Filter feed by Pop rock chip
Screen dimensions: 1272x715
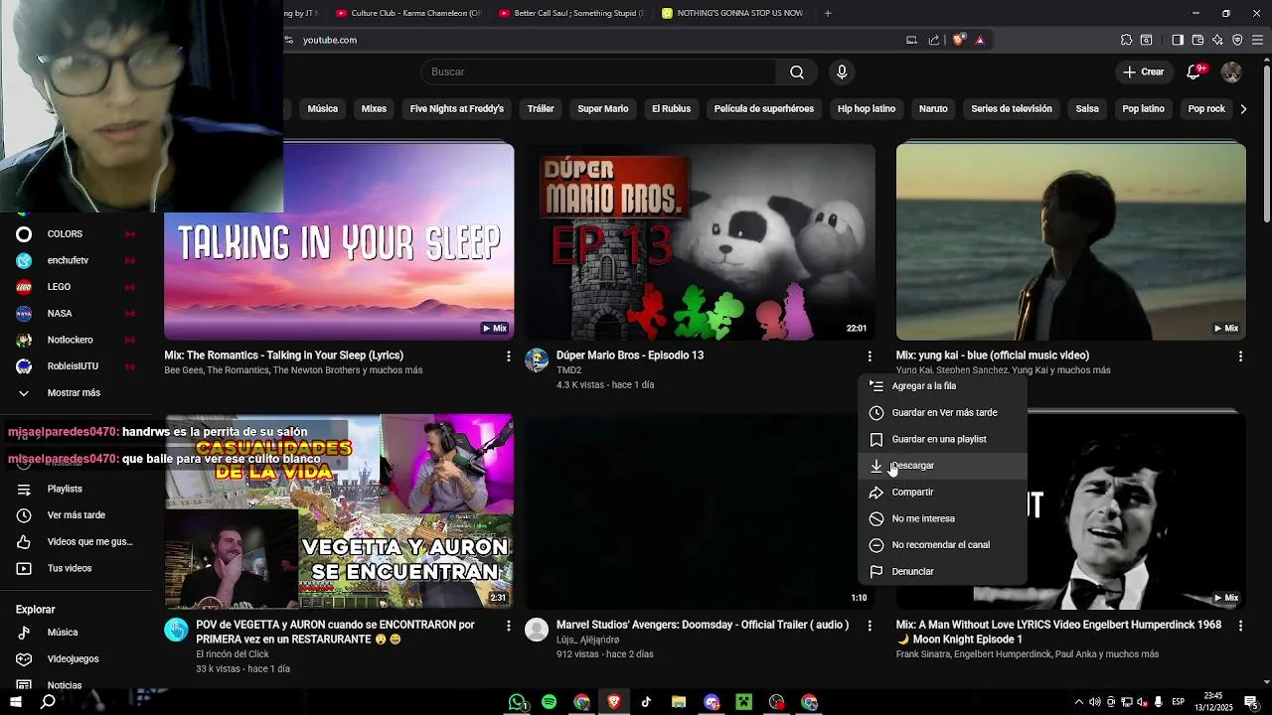click(1206, 108)
